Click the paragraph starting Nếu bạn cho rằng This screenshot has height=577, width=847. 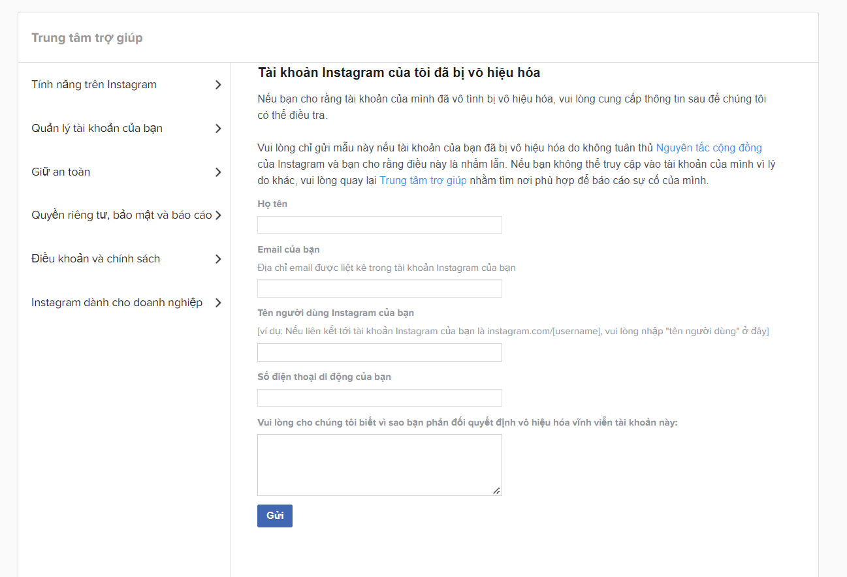(512, 107)
